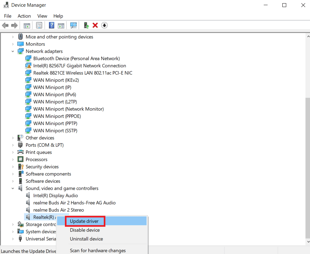Click Scan for hardware changes monitor icon
Viewport: 310px width, 254px height.
click(73, 25)
